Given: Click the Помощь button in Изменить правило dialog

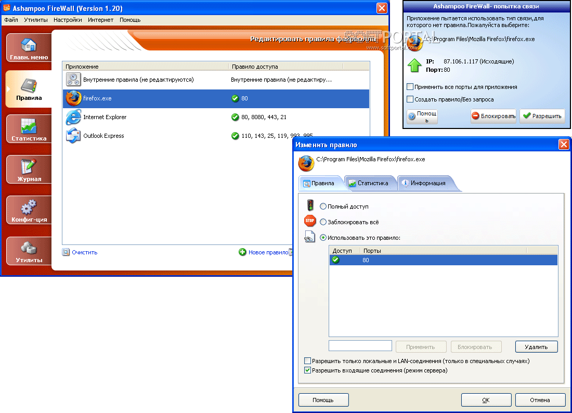Looking at the screenshot, I should point(323,400).
